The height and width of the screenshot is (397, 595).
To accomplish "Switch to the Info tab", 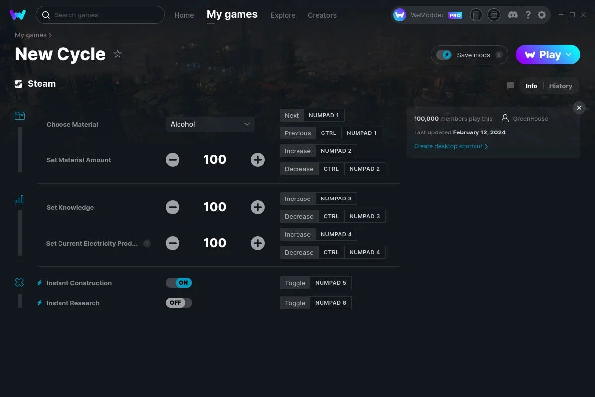I will (531, 86).
